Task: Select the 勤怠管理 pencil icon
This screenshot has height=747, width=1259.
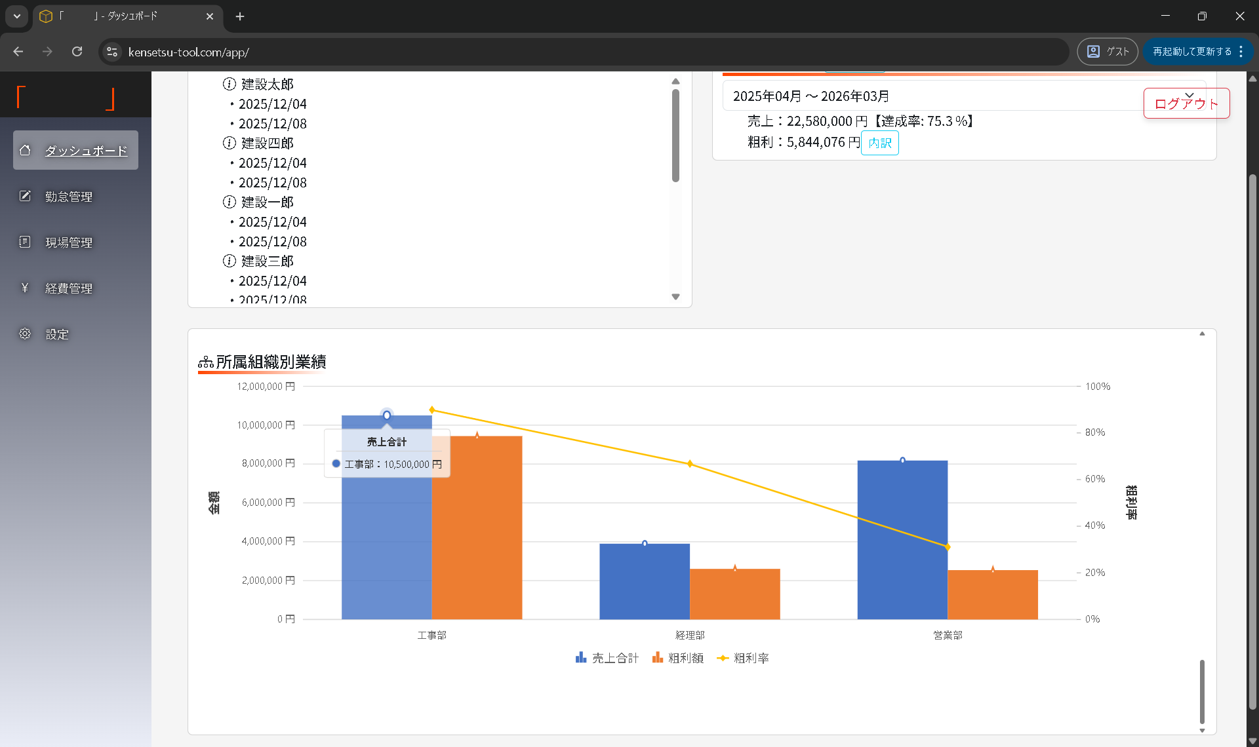Action: 25,196
